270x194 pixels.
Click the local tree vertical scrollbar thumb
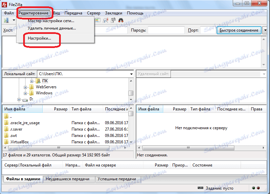pyautogui.click(x=131, y=93)
